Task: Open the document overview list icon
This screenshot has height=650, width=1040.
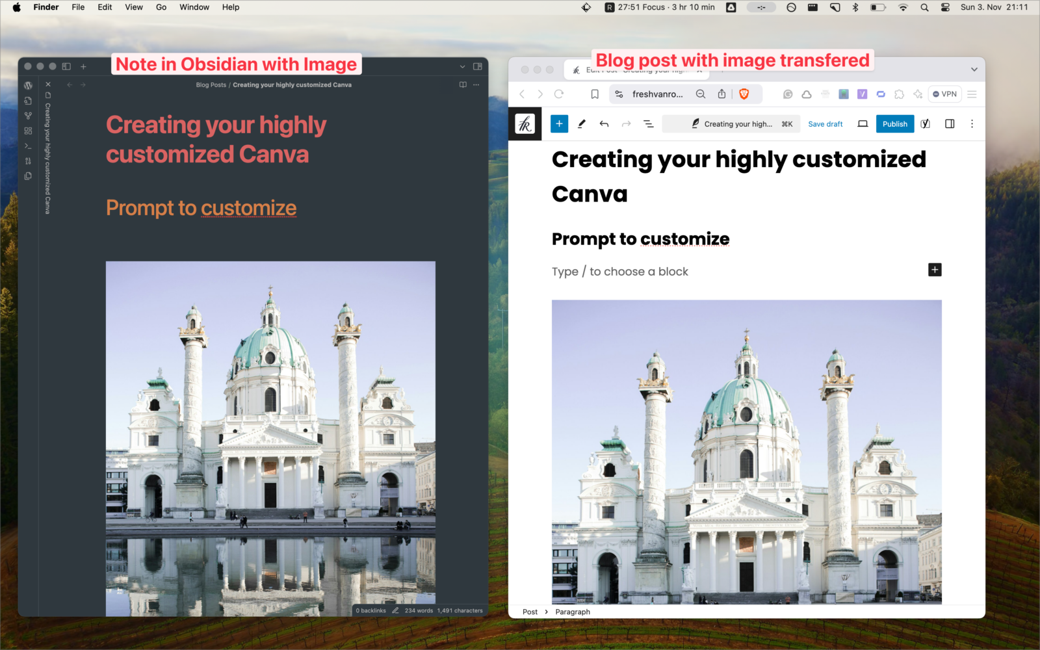Action: point(648,123)
